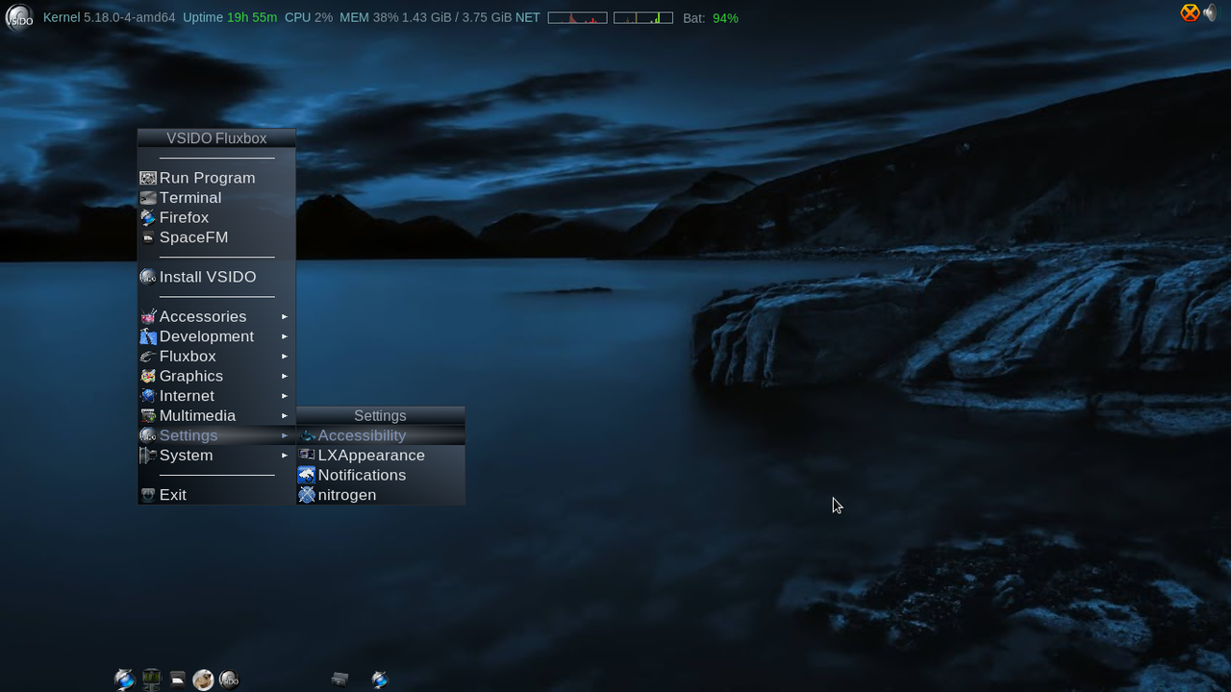Launch the blue globe browser from the bottom dock's left end

[x=125, y=680]
